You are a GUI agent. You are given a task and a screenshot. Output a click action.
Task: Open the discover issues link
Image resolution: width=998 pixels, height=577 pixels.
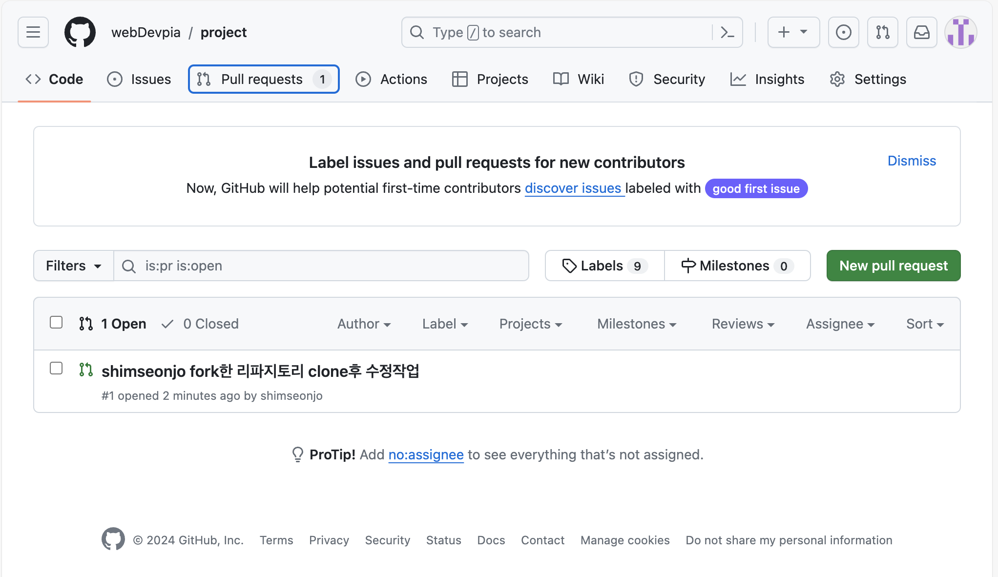click(x=574, y=188)
